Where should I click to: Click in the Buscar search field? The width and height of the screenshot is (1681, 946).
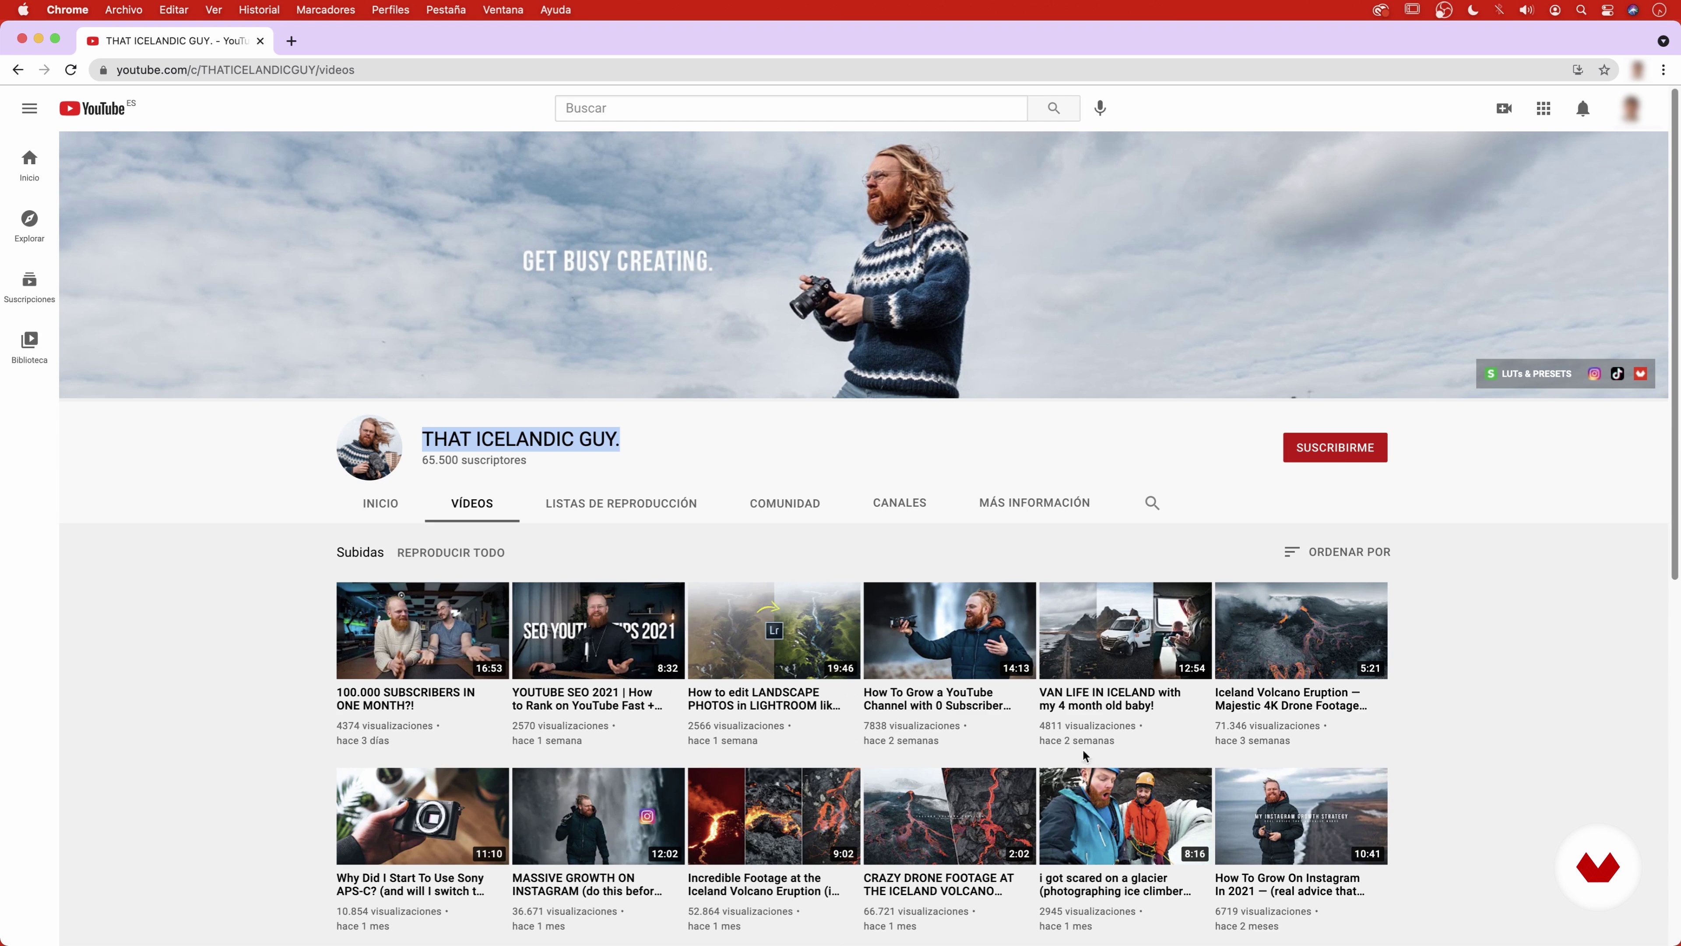[x=791, y=108]
